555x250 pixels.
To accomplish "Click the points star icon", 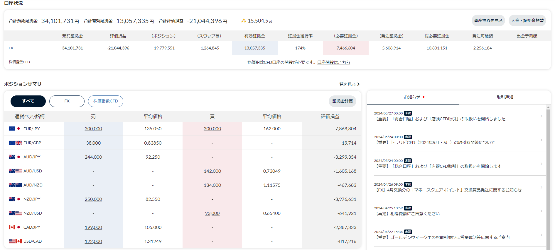I will point(244,21).
